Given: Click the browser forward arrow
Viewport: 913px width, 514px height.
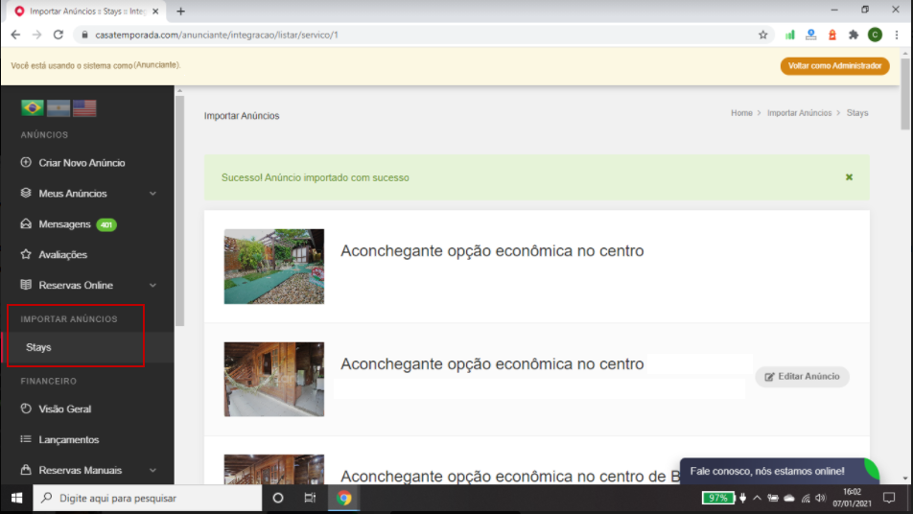Looking at the screenshot, I should tap(36, 35).
